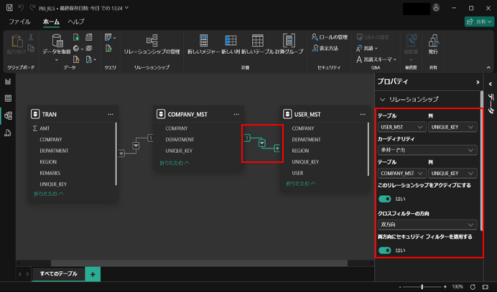This screenshot has width=497, height=292.
Task: Switch to Table view in left sidebar
Action: [8, 98]
